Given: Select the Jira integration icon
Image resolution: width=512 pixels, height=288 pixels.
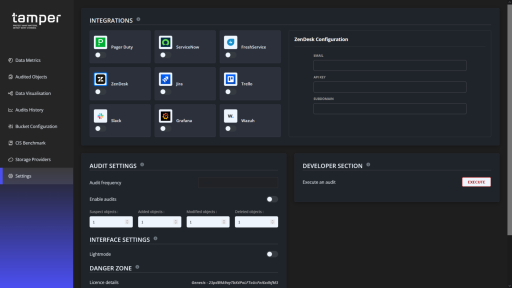Looking at the screenshot, I should (x=165, y=79).
